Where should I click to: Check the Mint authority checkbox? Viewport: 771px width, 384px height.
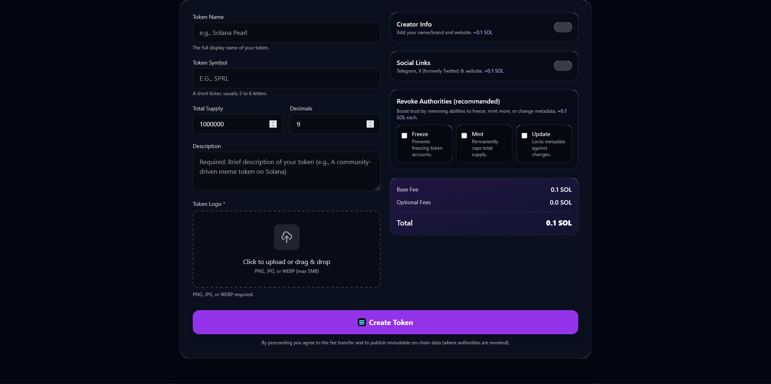[464, 136]
